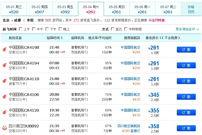The height and width of the screenshot is (135, 202).
Task: Click 订票 button for flight CA4194
Action: (186, 65)
